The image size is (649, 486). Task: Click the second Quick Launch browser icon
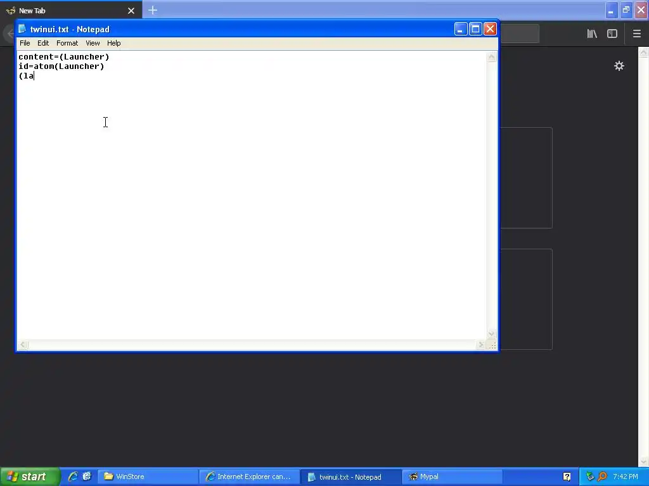coord(87,477)
